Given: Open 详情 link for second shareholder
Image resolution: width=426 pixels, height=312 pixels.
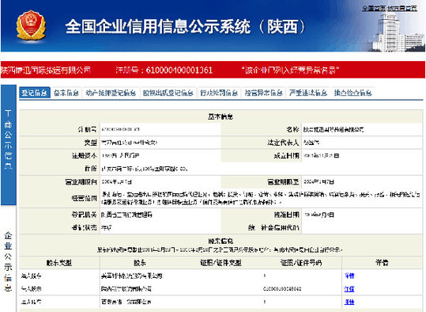Looking at the screenshot, I should pyautogui.click(x=349, y=288).
